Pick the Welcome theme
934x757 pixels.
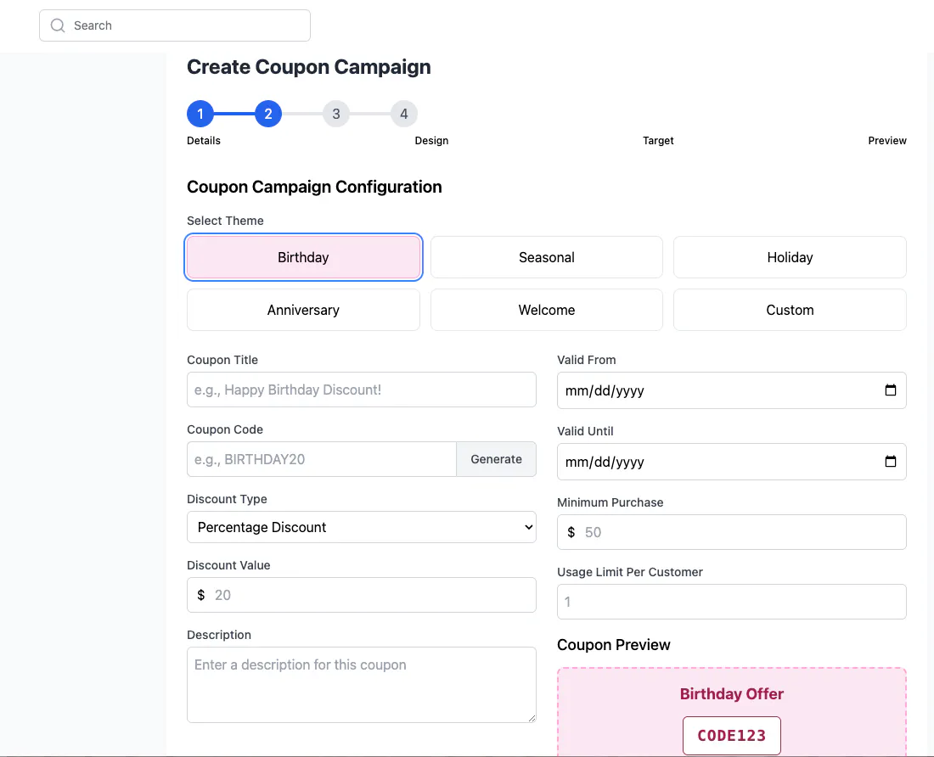546,310
